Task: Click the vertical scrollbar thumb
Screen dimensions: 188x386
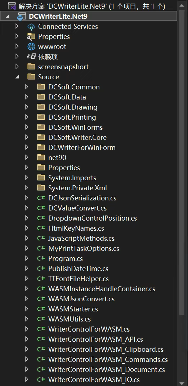Action: point(182,163)
